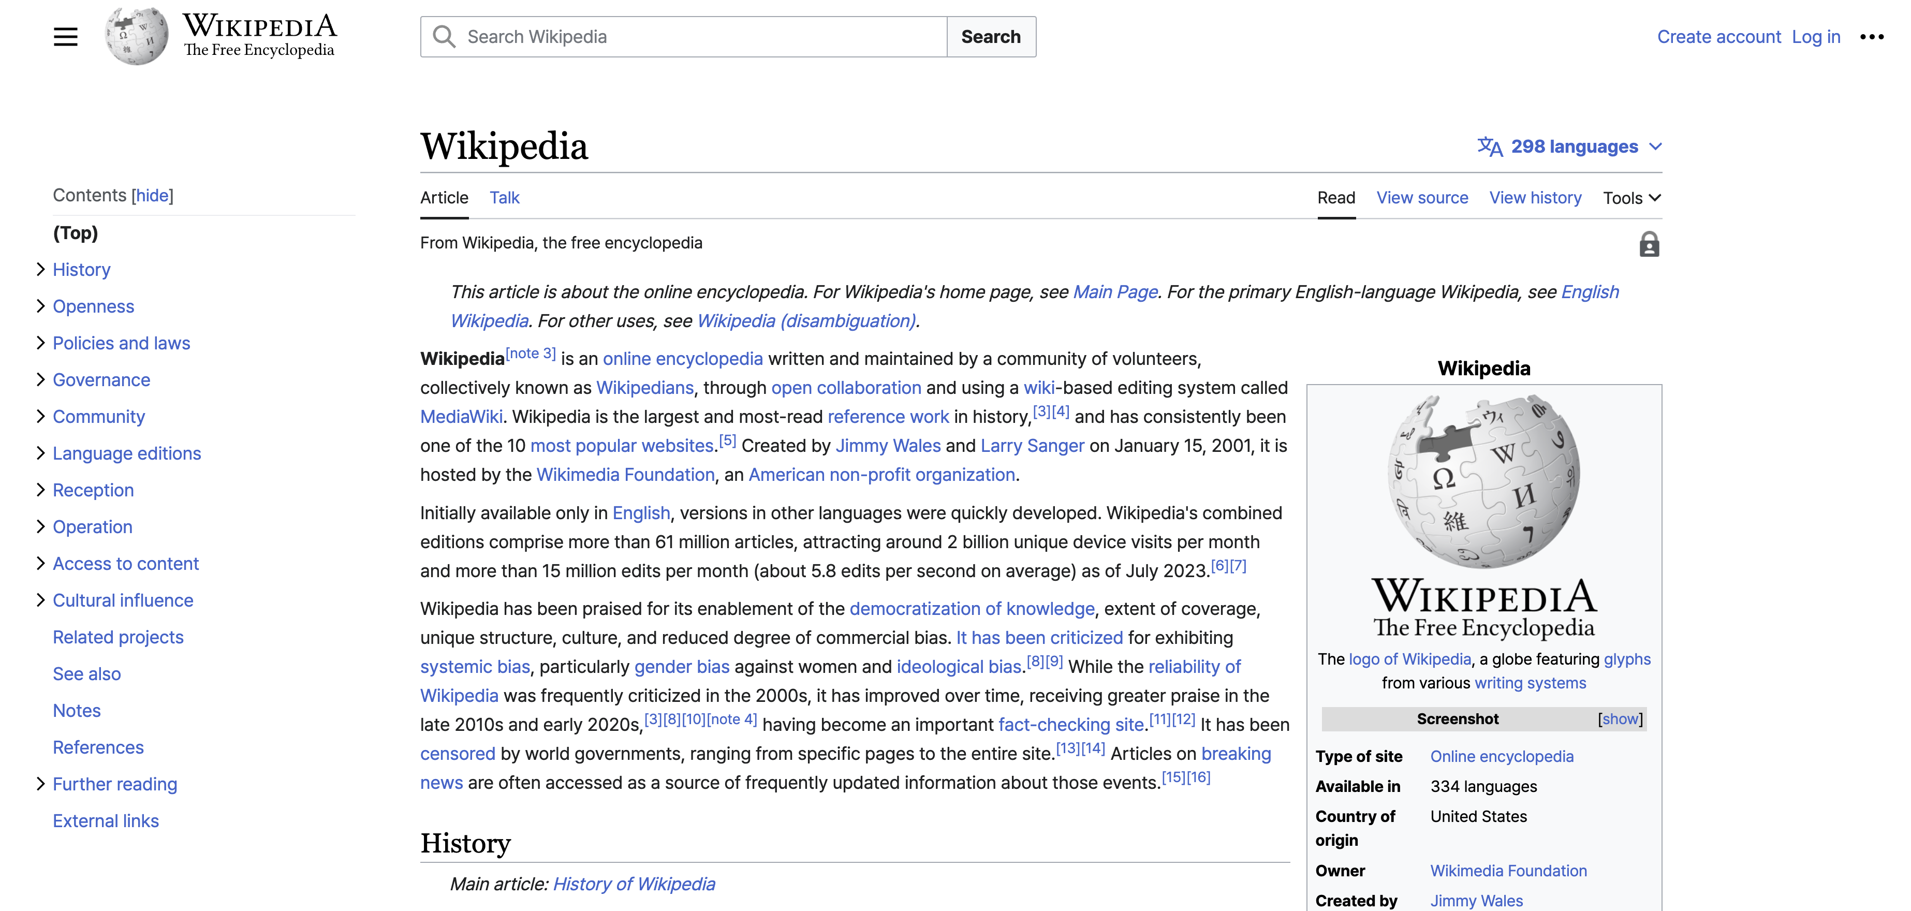1911x911 pixels.
Task: Open the Tools dropdown menu
Action: (1631, 197)
